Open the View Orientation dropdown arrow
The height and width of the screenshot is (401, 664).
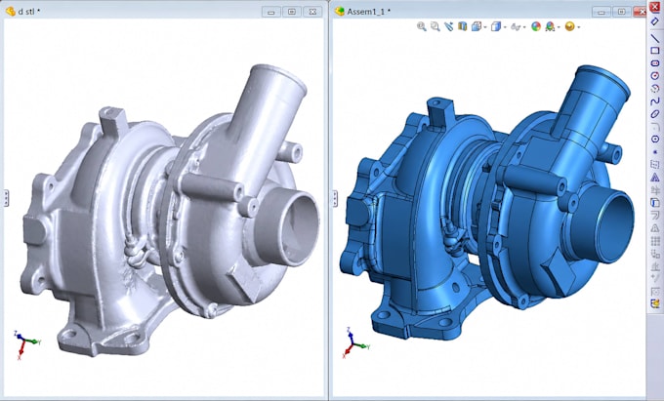pos(485,27)
